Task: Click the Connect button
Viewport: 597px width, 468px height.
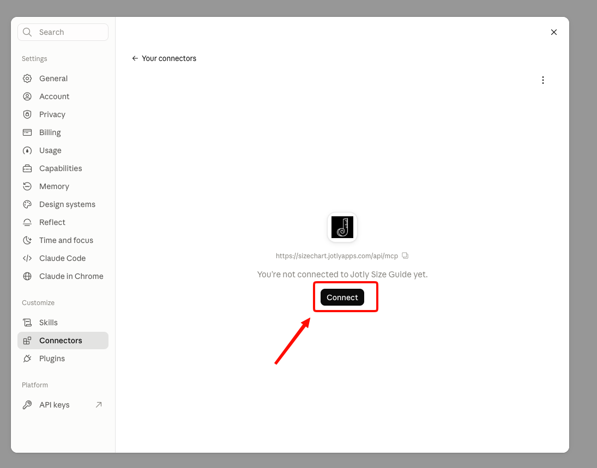Action: point(342,297)
